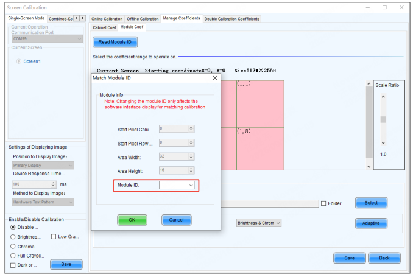This screenshot has height=277, width=413.
Task: Click Device Response Time spinner arrows
Action: (54, 184)
